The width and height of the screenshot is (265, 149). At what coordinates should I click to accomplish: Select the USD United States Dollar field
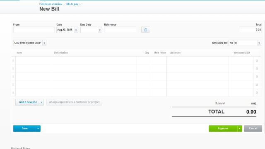point(28,43)
